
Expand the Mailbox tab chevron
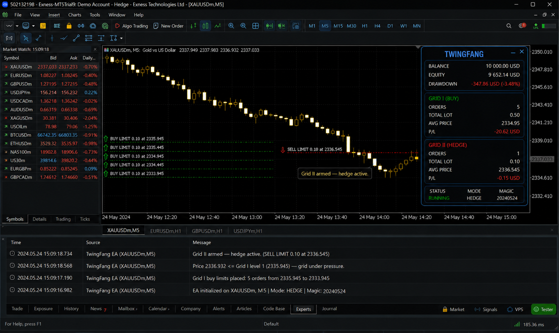click(x=137, y=309)
